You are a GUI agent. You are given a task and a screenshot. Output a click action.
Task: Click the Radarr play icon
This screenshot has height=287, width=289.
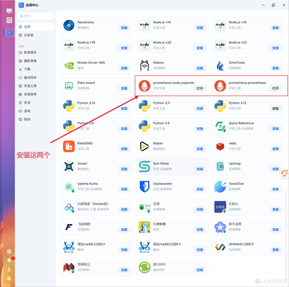(144, 146)
